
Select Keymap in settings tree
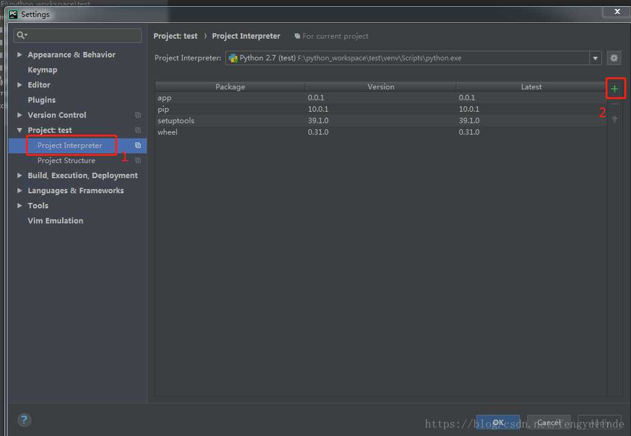[42, 69]
